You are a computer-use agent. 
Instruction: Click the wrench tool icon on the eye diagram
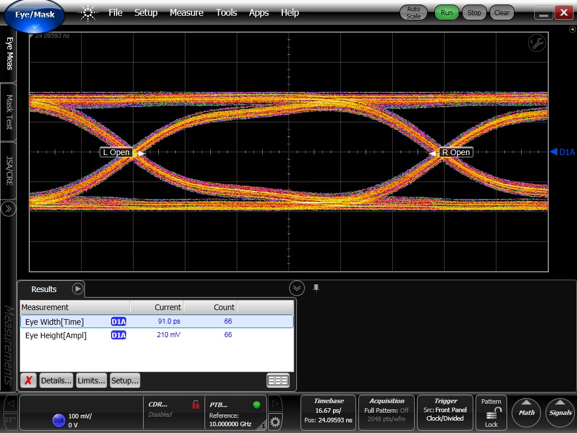pyautogui.click(x=536, y=43)
